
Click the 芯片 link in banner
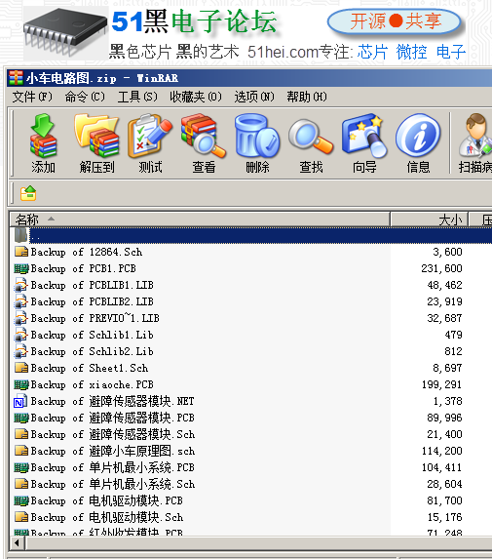click(x=372, y=52)
